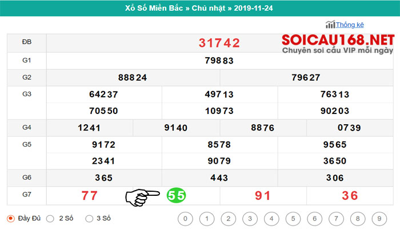Click the digit 0 circle filter
This screenshot has width=400, height=229.
tap(185, 219)
